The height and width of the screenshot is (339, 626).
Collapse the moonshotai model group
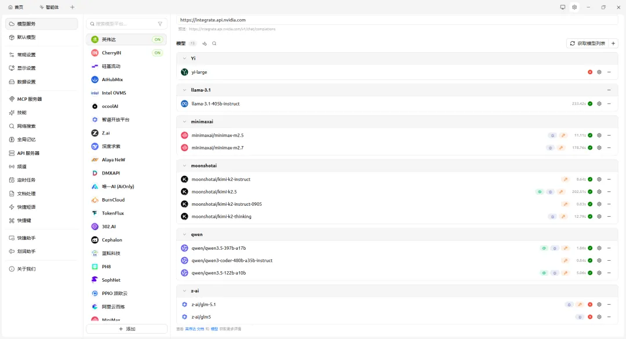[184, 166]
